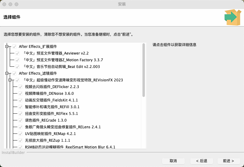Toggle the After Effects_扩展插件 group checkbox
Screen dimensions: 244x167
point(14,47)
